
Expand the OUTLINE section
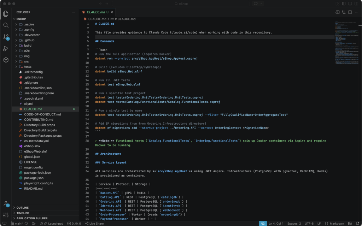click(x=45, y=208)
